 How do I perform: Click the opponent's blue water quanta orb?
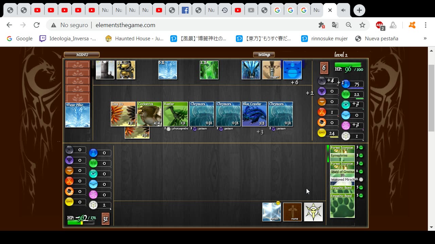coord(346,84)
